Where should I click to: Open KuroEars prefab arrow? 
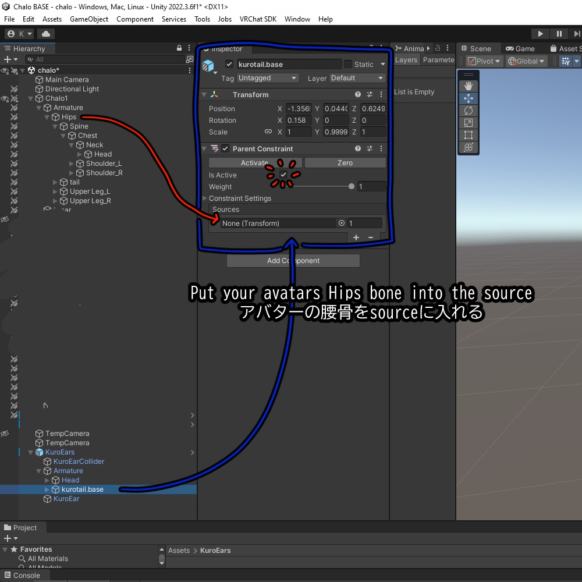pos(192,452)
